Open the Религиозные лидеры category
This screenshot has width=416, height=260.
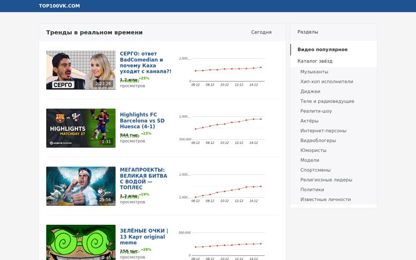click(x=326, y=180)
